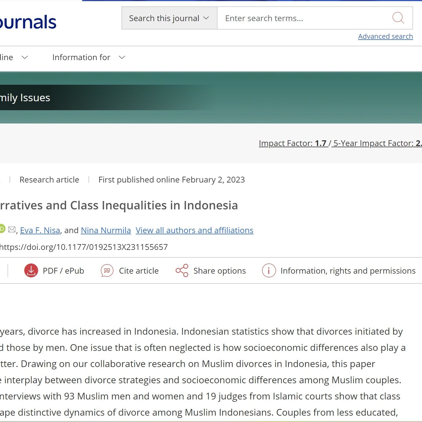Click the Cite article quote bubble icon
Image resolution: width=422 pixels, height=422 pixels.
[x=107, y=271]
